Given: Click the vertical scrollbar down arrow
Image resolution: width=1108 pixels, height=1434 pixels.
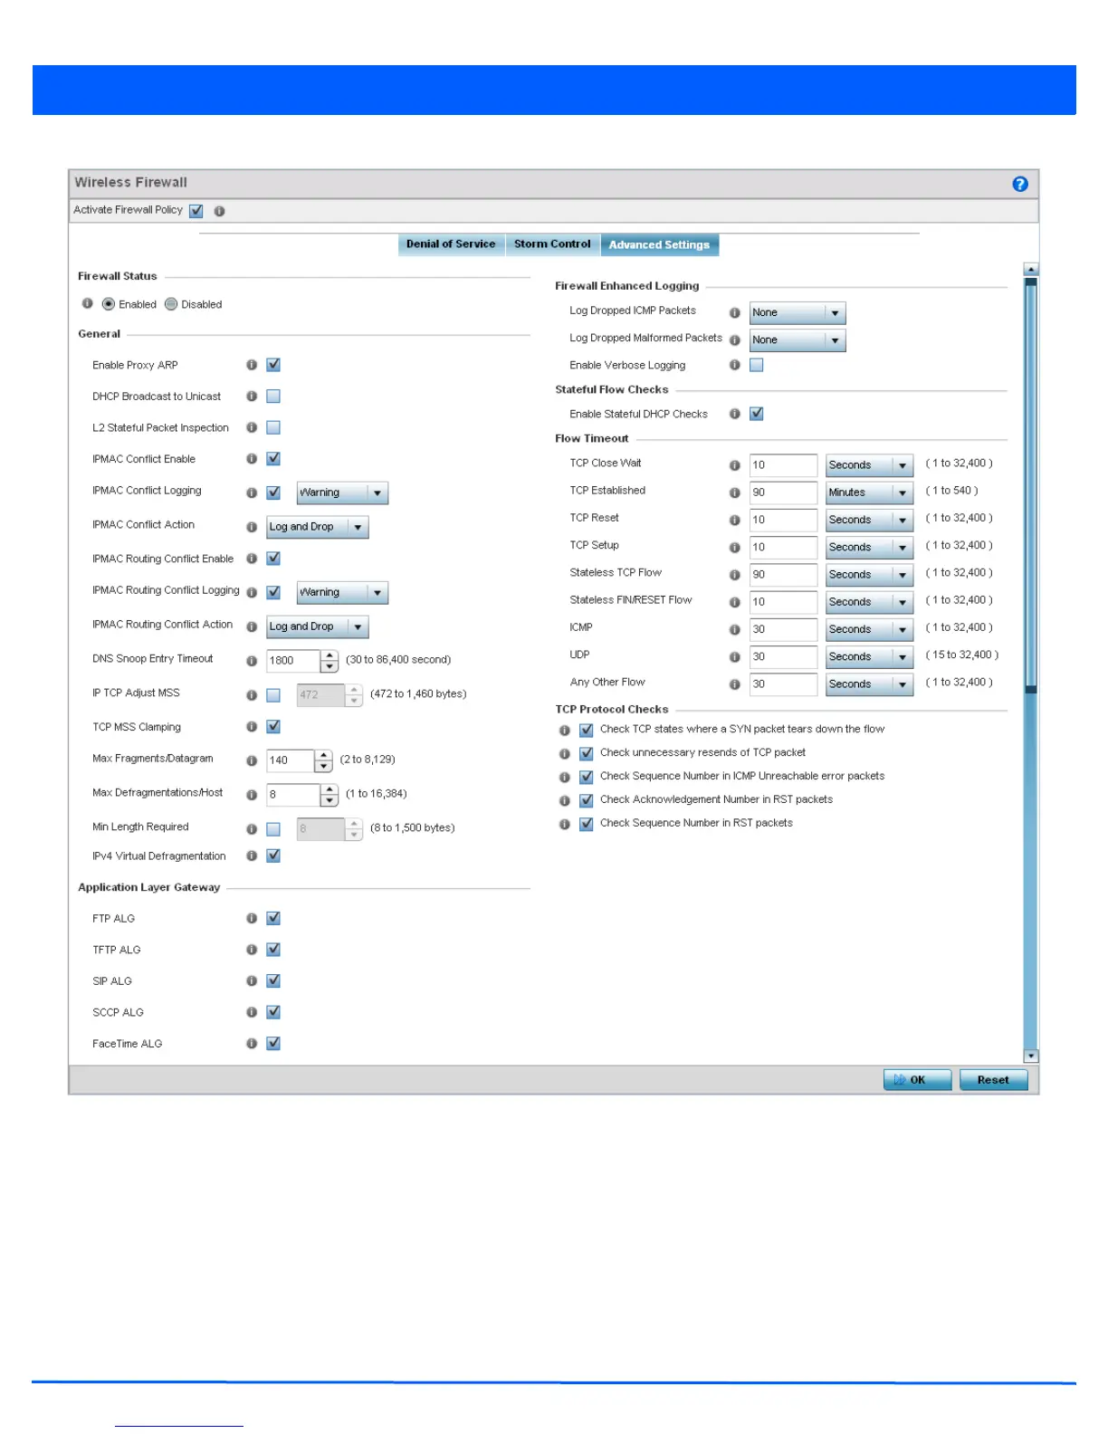Looking at the screenshot, I should pos(1031,1056).
